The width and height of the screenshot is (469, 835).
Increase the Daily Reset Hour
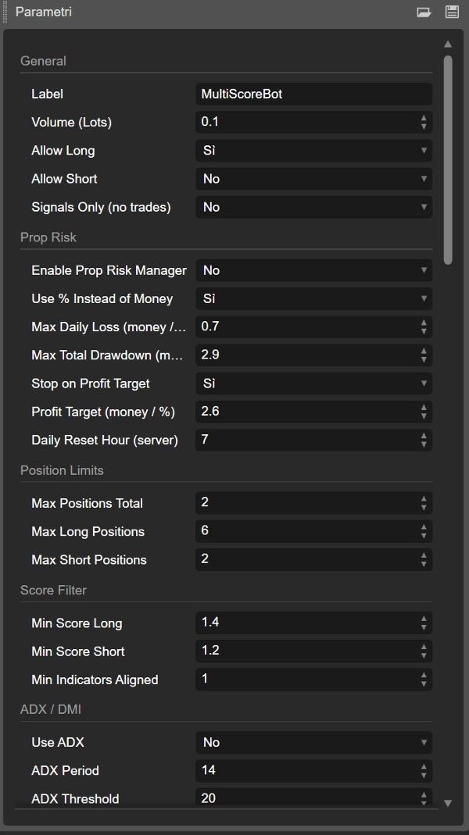point(424,437)
